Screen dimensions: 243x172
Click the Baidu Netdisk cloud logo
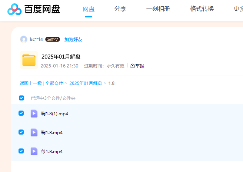[14, 9]
